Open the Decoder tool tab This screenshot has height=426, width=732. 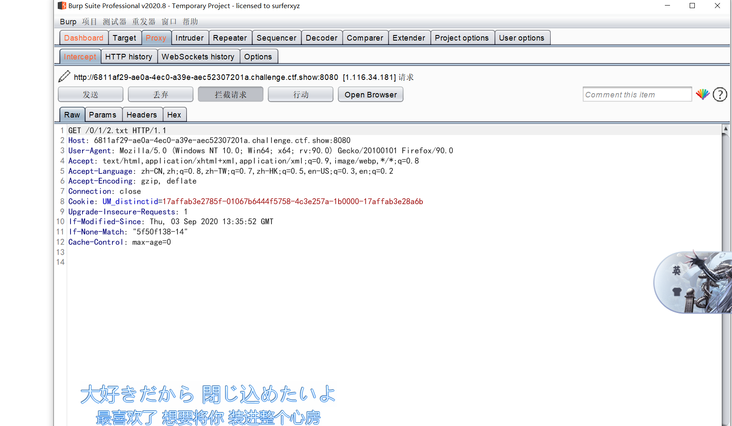click(x=322, y=38)
